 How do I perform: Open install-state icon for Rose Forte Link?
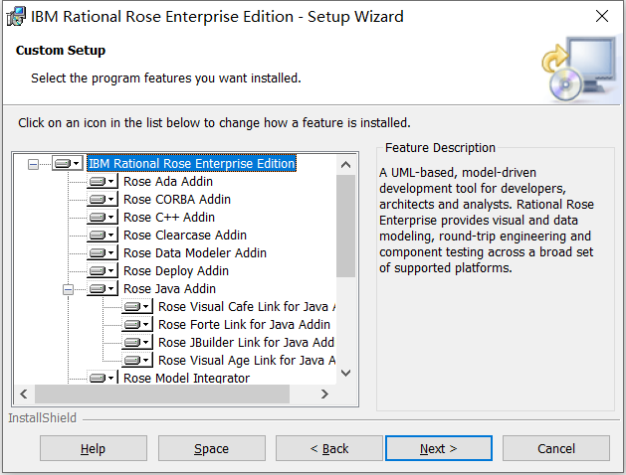pyautogui.click(x=137, y=324)
